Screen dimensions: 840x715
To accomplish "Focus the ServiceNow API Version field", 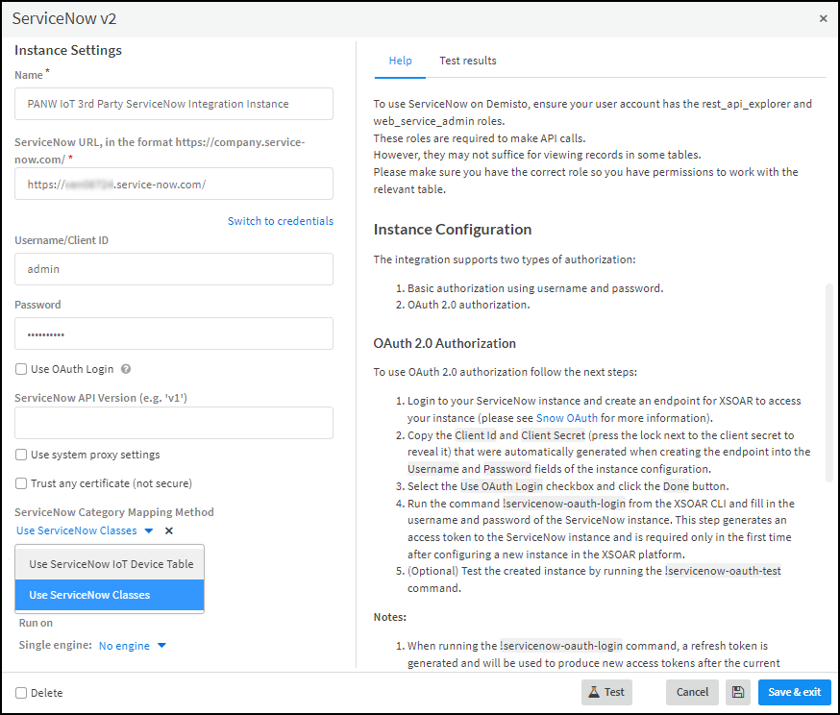I will click(174, 423).
